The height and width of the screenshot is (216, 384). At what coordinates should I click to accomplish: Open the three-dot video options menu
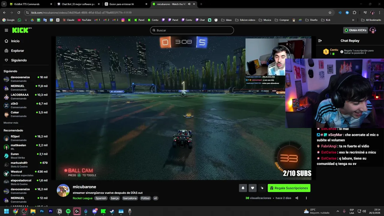pos(306,198)
